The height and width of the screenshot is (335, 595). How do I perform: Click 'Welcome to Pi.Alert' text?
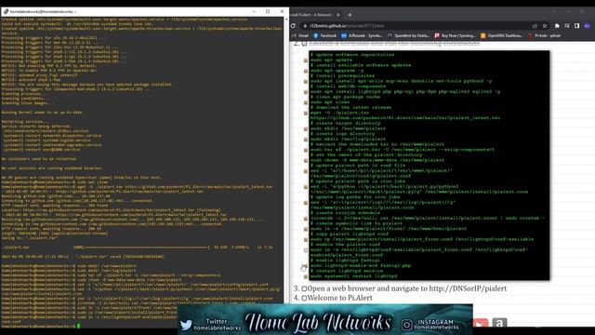339,298
